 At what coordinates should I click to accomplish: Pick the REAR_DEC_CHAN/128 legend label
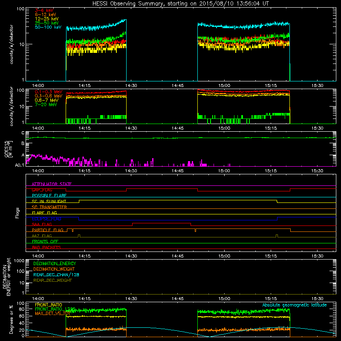click(56, 275)
